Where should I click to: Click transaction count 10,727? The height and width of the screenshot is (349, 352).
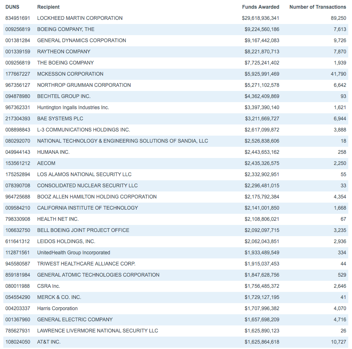tap(338, 342)
